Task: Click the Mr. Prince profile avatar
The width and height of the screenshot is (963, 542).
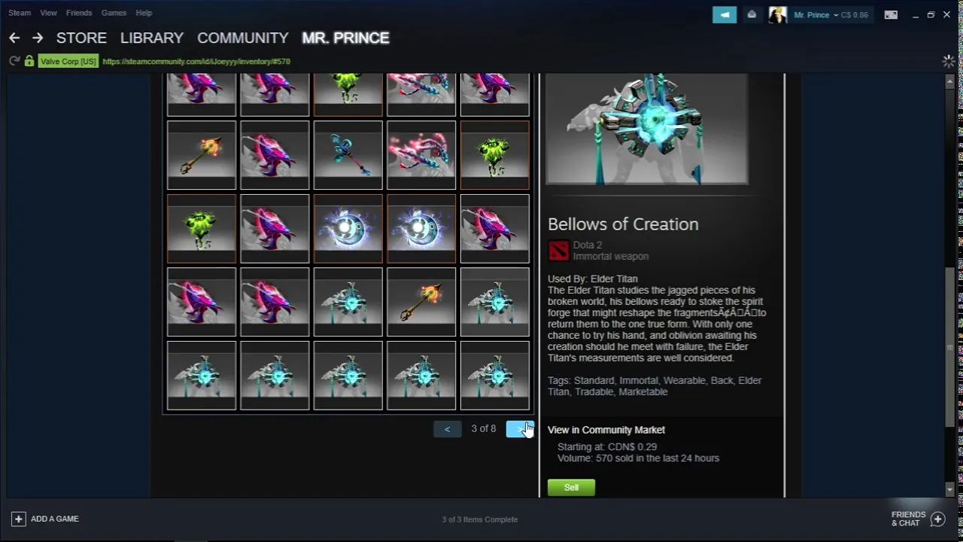Action: point(777,14)
